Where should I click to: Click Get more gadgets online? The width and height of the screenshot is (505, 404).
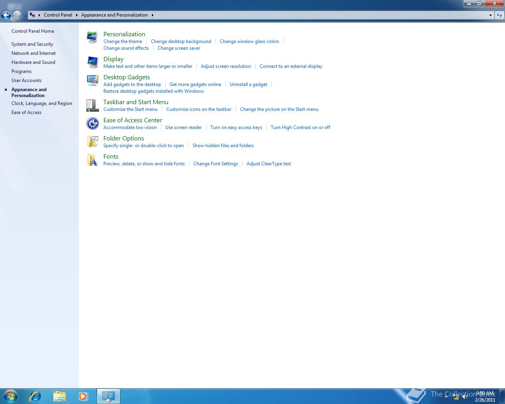click(195, 84)
